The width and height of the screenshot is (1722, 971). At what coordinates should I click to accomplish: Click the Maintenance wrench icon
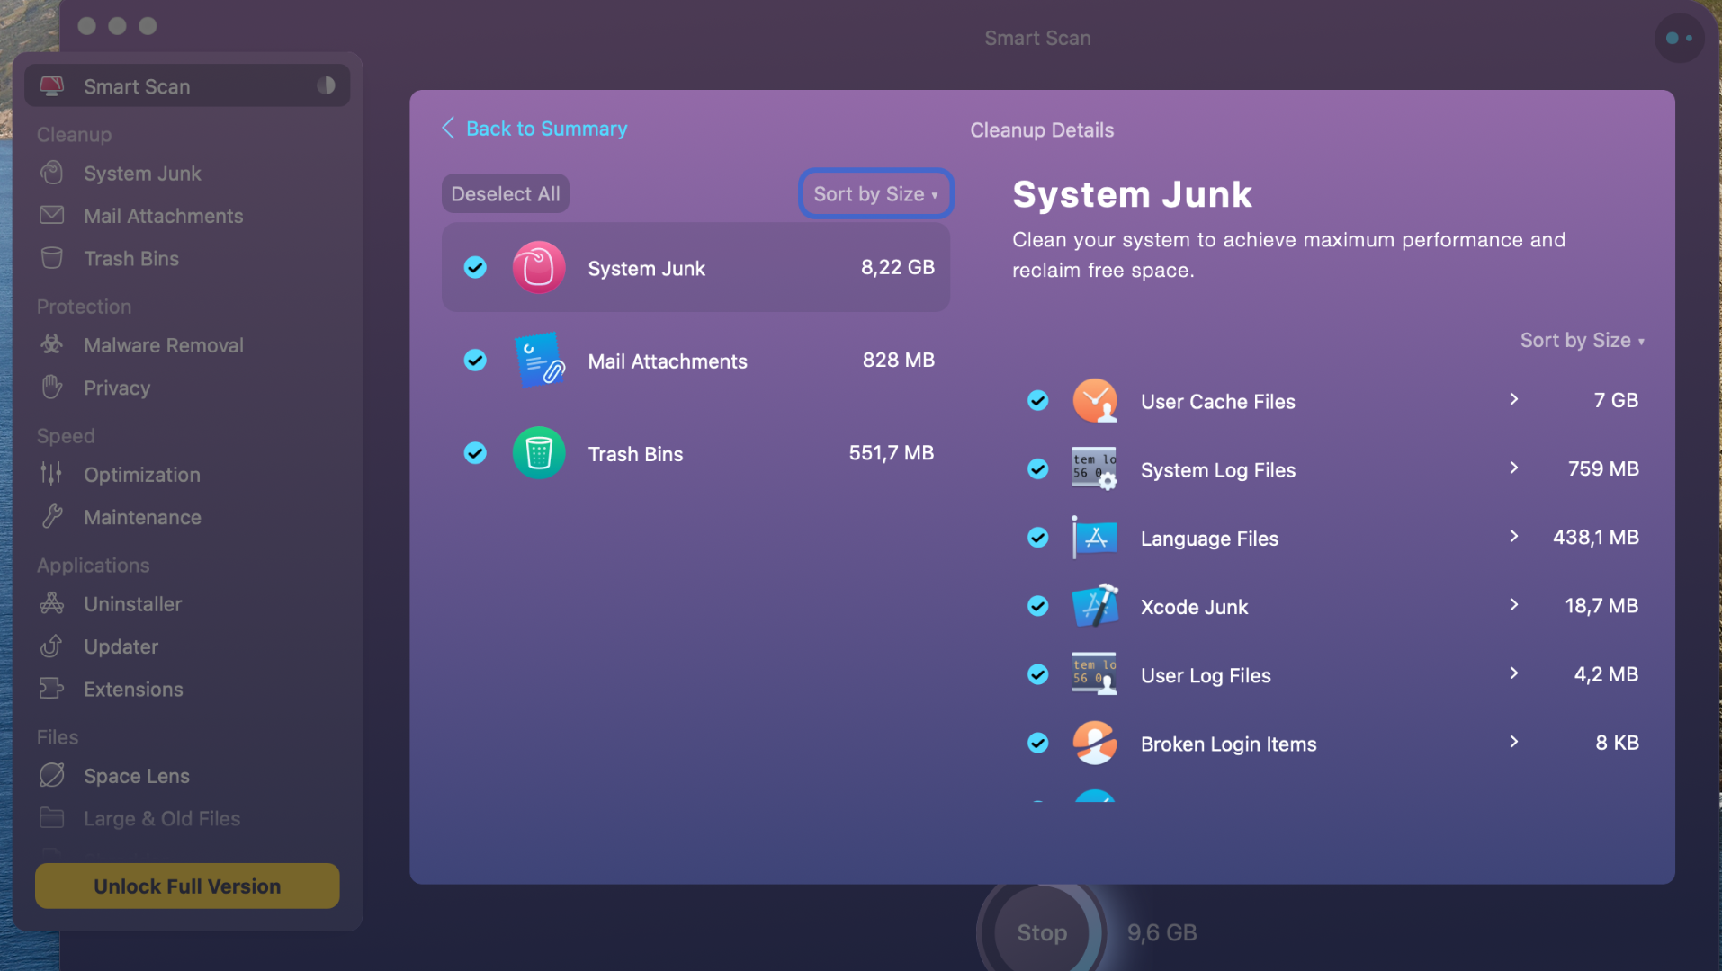click(52, 517)
